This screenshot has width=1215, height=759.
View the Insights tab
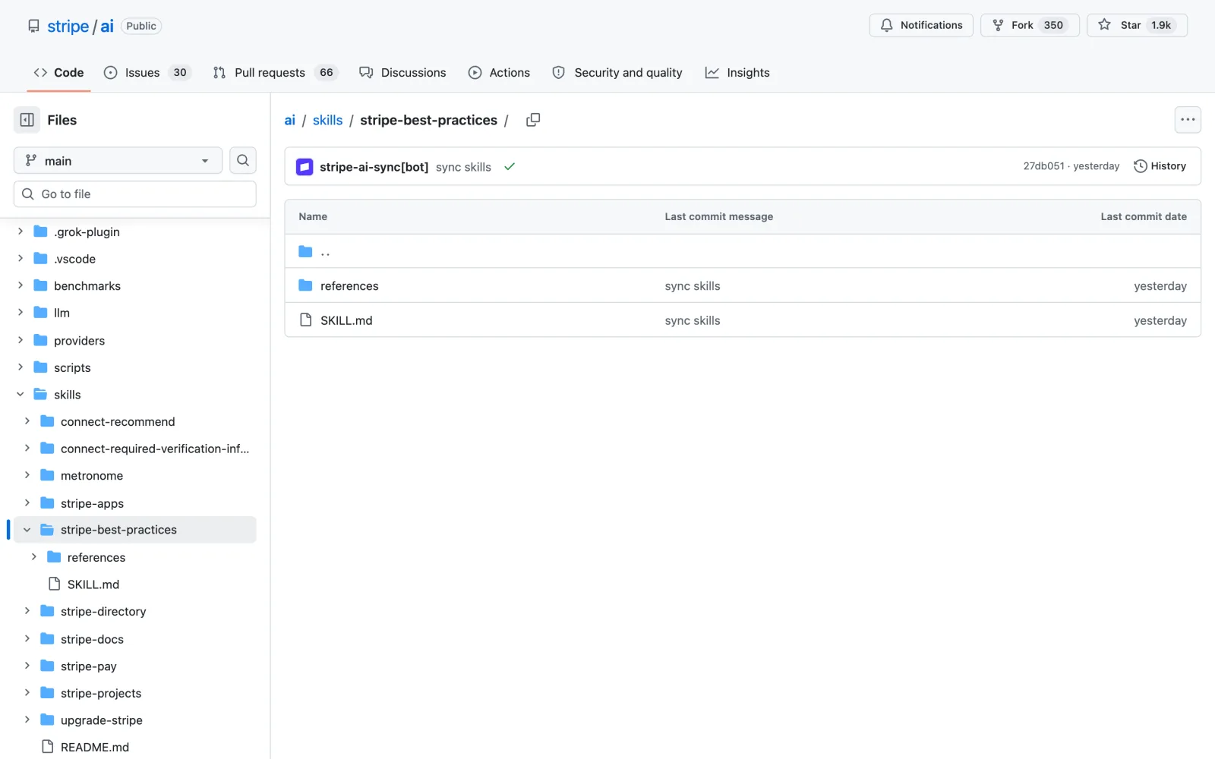(x=737, y=73)
